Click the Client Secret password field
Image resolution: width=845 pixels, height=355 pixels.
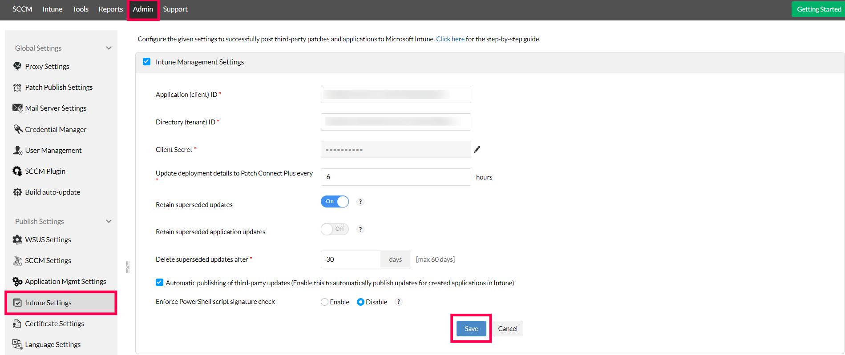(396, 149)
